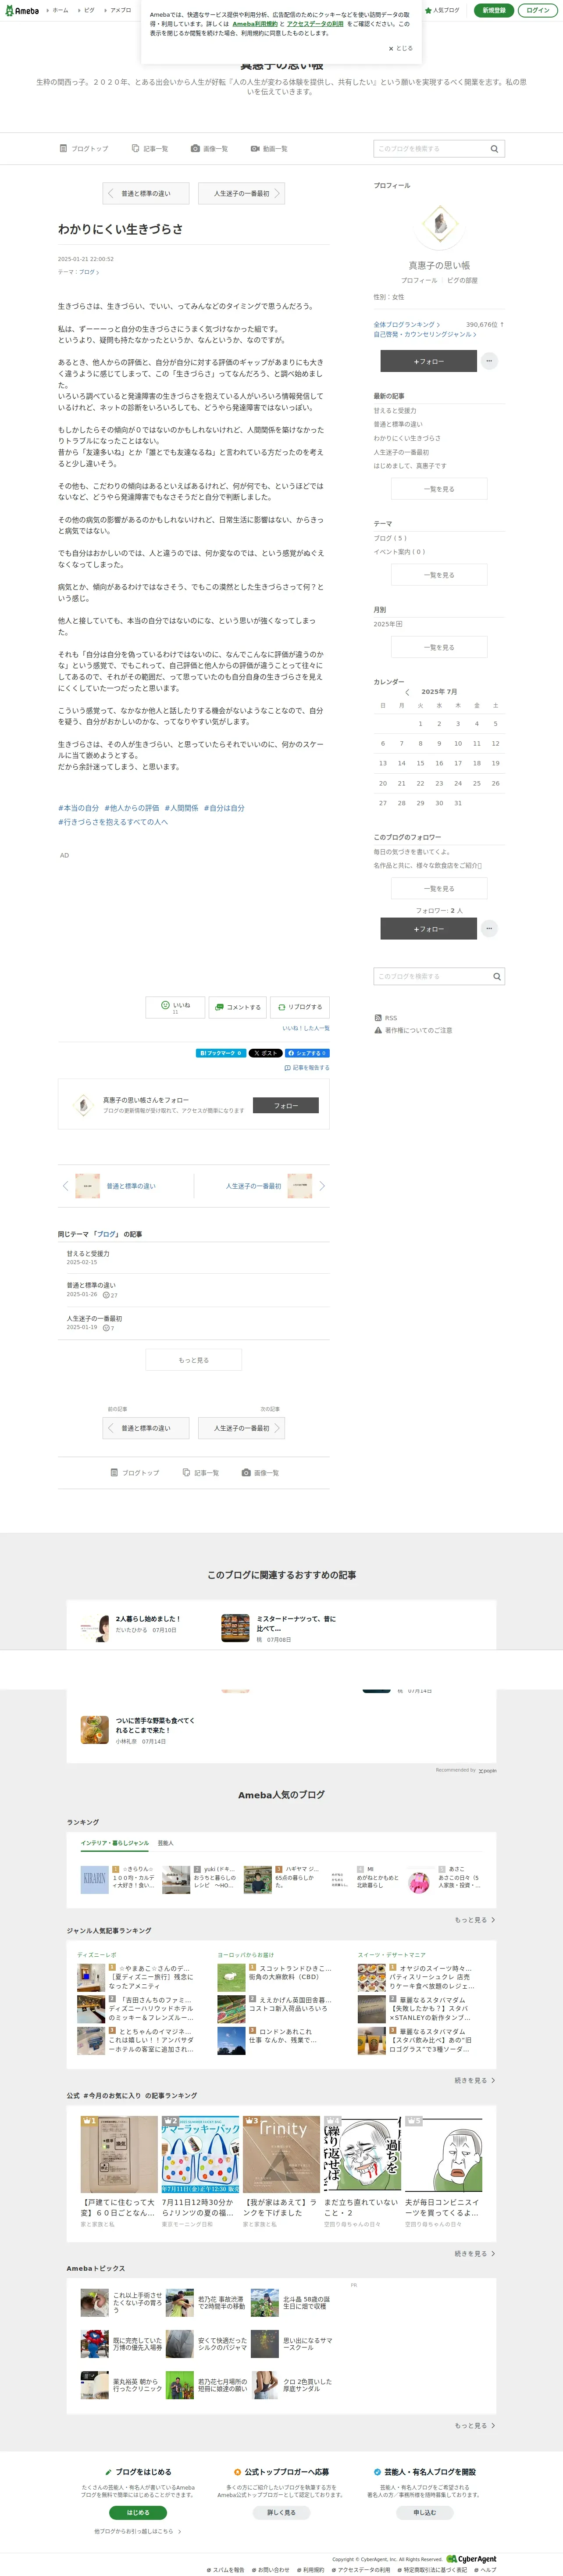Click 記事を報告する report link
This screenshot has height=2576, width=563.
coord(307,1068)
